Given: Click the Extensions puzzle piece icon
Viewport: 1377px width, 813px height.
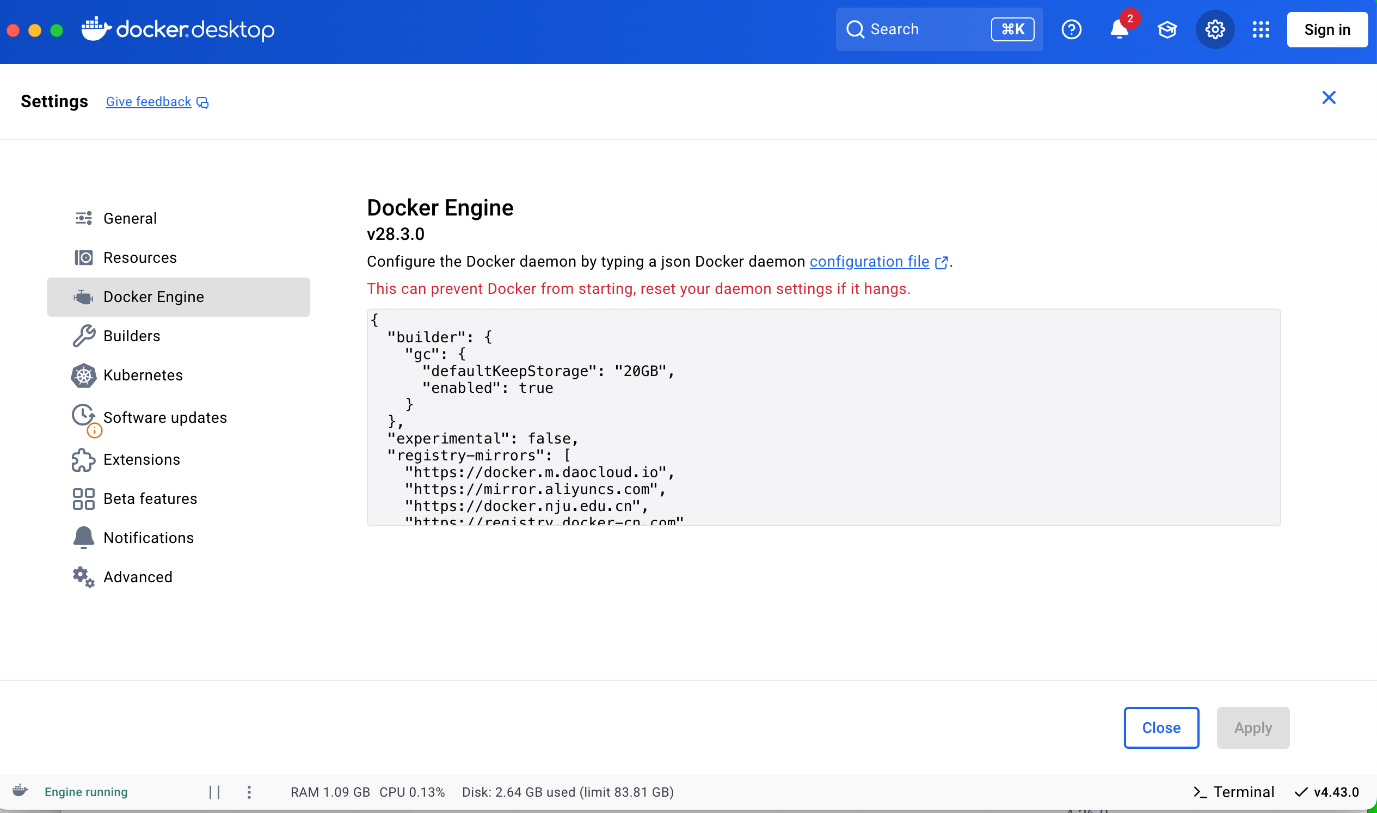Looking at the screenshot, I should [84, 460].
